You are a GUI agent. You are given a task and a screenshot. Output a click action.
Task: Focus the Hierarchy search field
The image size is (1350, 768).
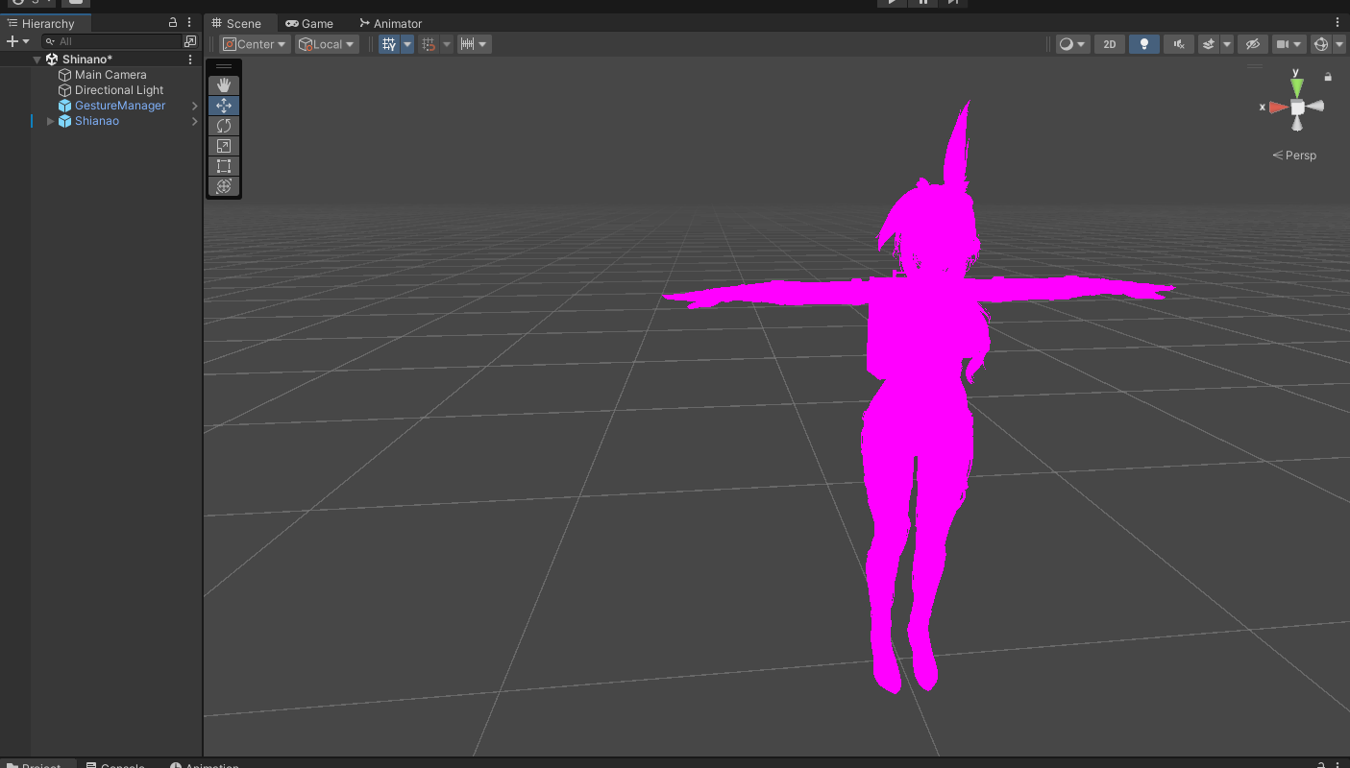pyautogui.click(x=113, y=41)
